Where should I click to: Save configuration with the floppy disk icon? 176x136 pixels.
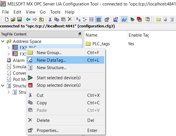point(20,20)
